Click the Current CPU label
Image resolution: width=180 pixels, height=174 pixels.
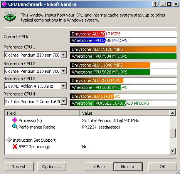click(16, 37)
